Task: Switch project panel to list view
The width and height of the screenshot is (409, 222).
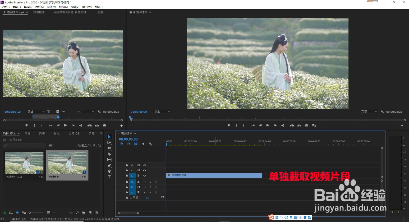Action: click(x=11, y=213)
